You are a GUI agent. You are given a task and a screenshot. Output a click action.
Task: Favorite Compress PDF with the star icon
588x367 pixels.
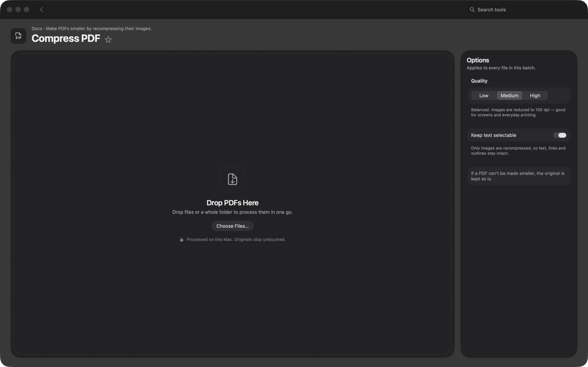(108, 39)
